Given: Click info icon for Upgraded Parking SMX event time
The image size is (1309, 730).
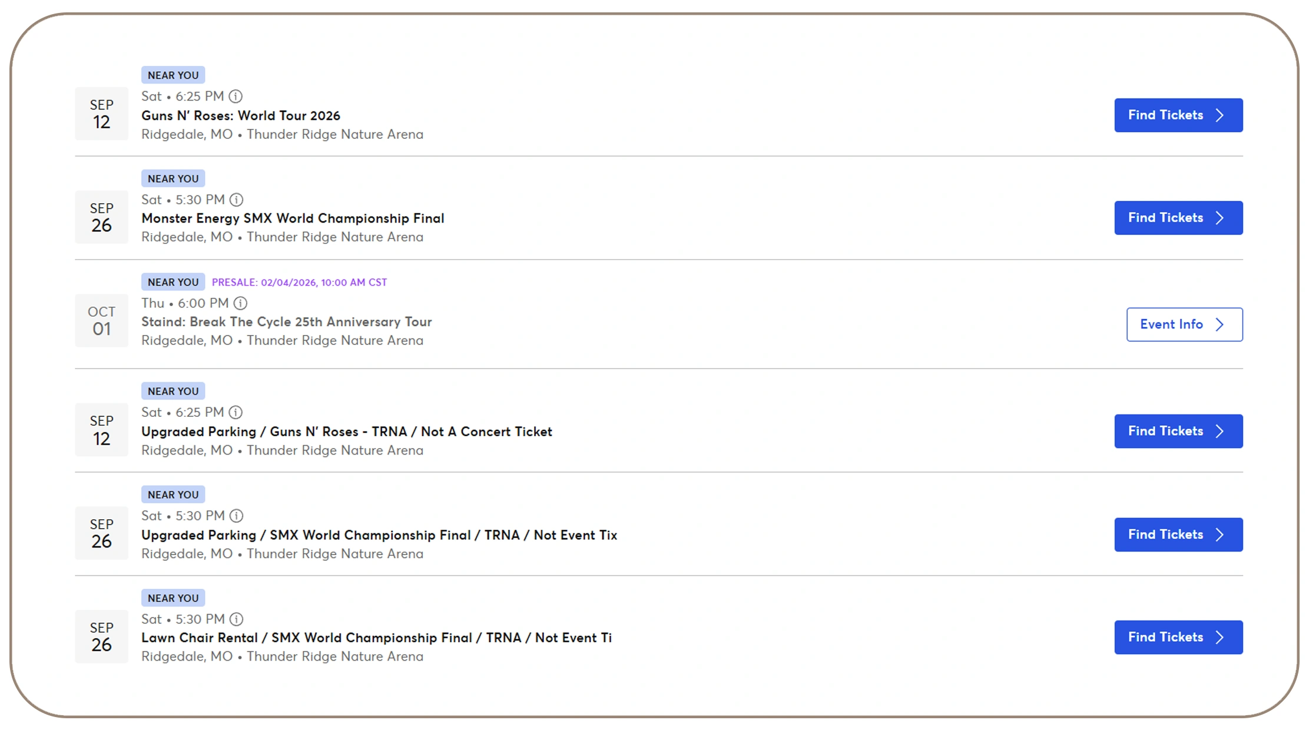Looking at the screenshot, I should pos(236,516).
